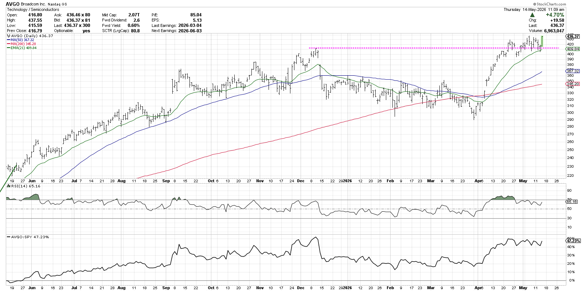This screenshot has height=291, width=583.
Task: Click the Last Earnings date 2026-03-04
Action: point(190,25)
